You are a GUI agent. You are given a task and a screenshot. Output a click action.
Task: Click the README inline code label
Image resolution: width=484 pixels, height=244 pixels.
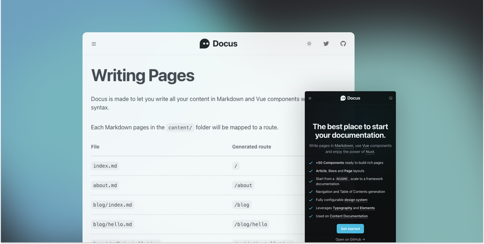(342, 179)
